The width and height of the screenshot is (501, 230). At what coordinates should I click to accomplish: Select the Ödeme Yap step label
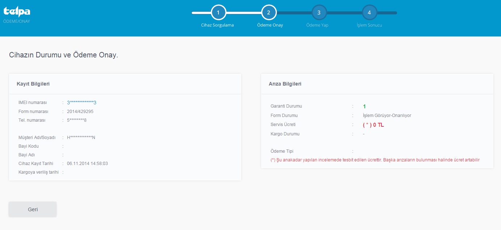[x=317, y=25]
